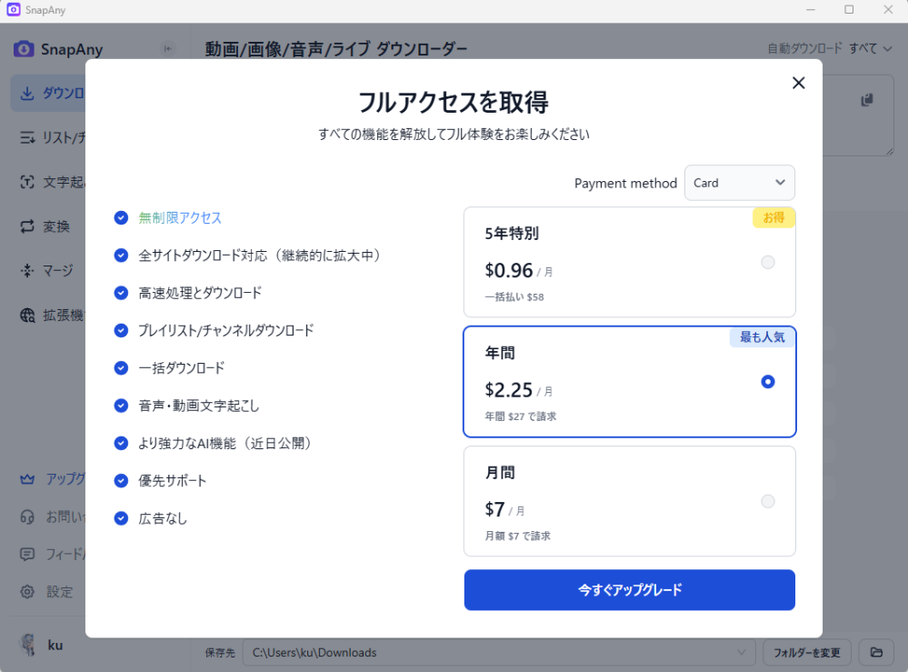Open 設定 from the sidebar
The height and width of the screenshot is (672, 908).
tap(50, 591)
